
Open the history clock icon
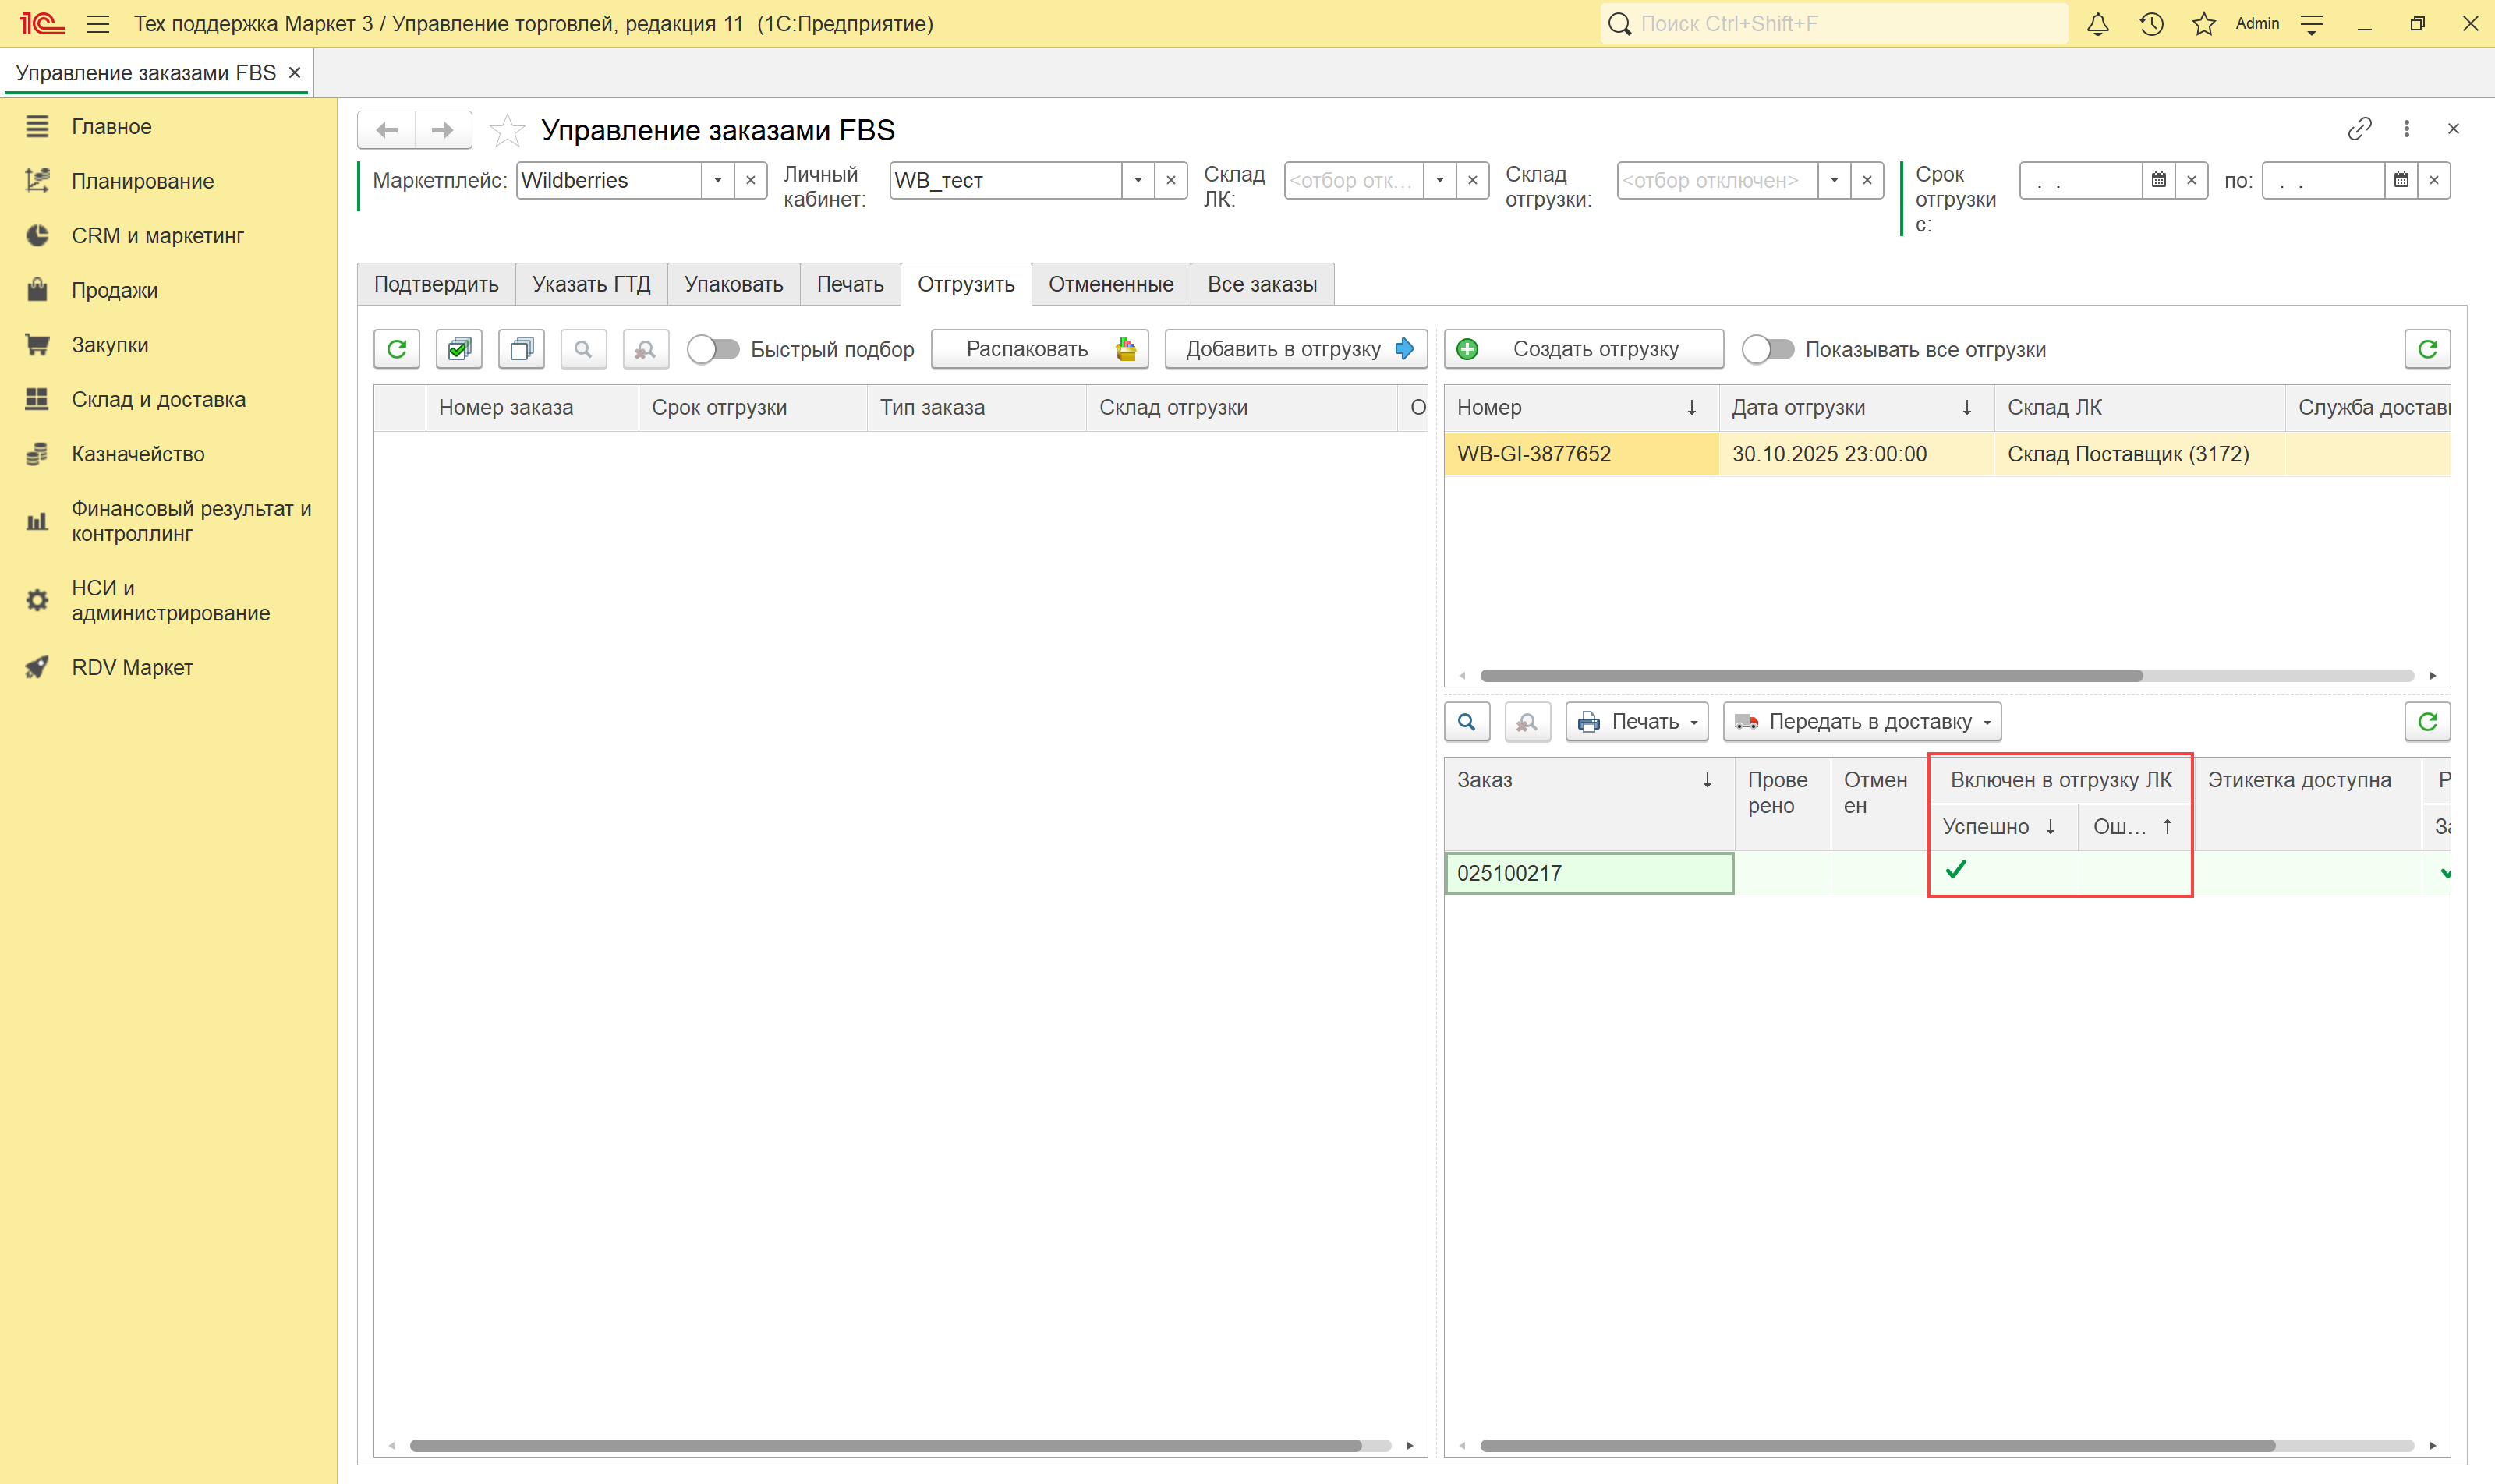tap(2151, 24)
